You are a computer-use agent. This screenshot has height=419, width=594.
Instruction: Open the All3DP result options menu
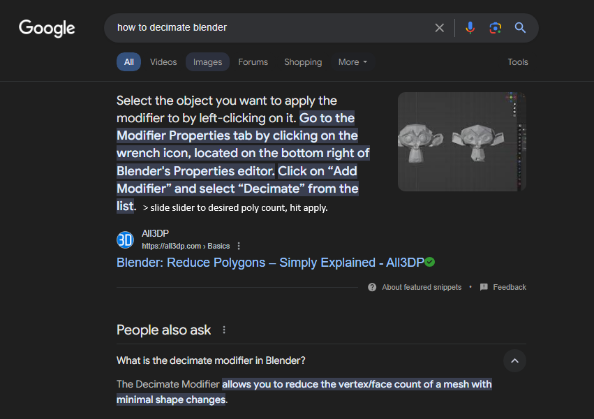click(239, 246)
